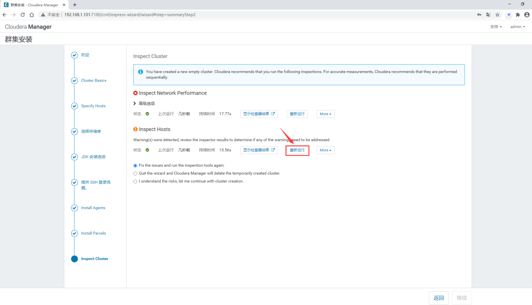Click red error icon beside Inspect Network Performance

(x=135, y=93)
